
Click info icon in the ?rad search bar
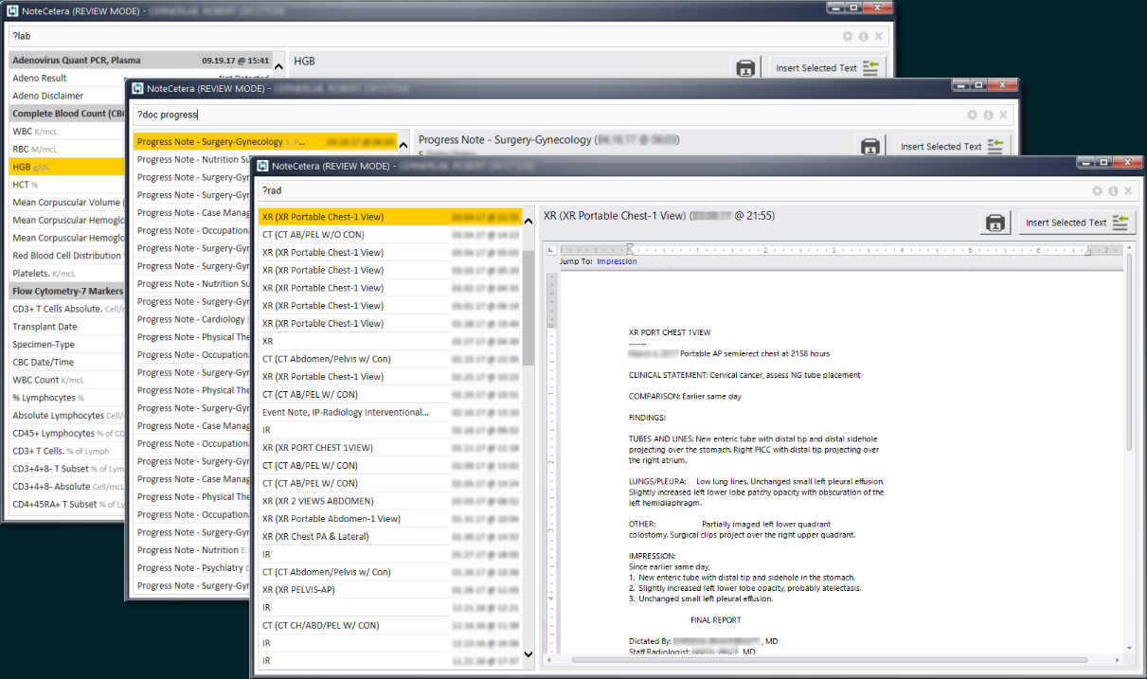tap(1113, 190)
